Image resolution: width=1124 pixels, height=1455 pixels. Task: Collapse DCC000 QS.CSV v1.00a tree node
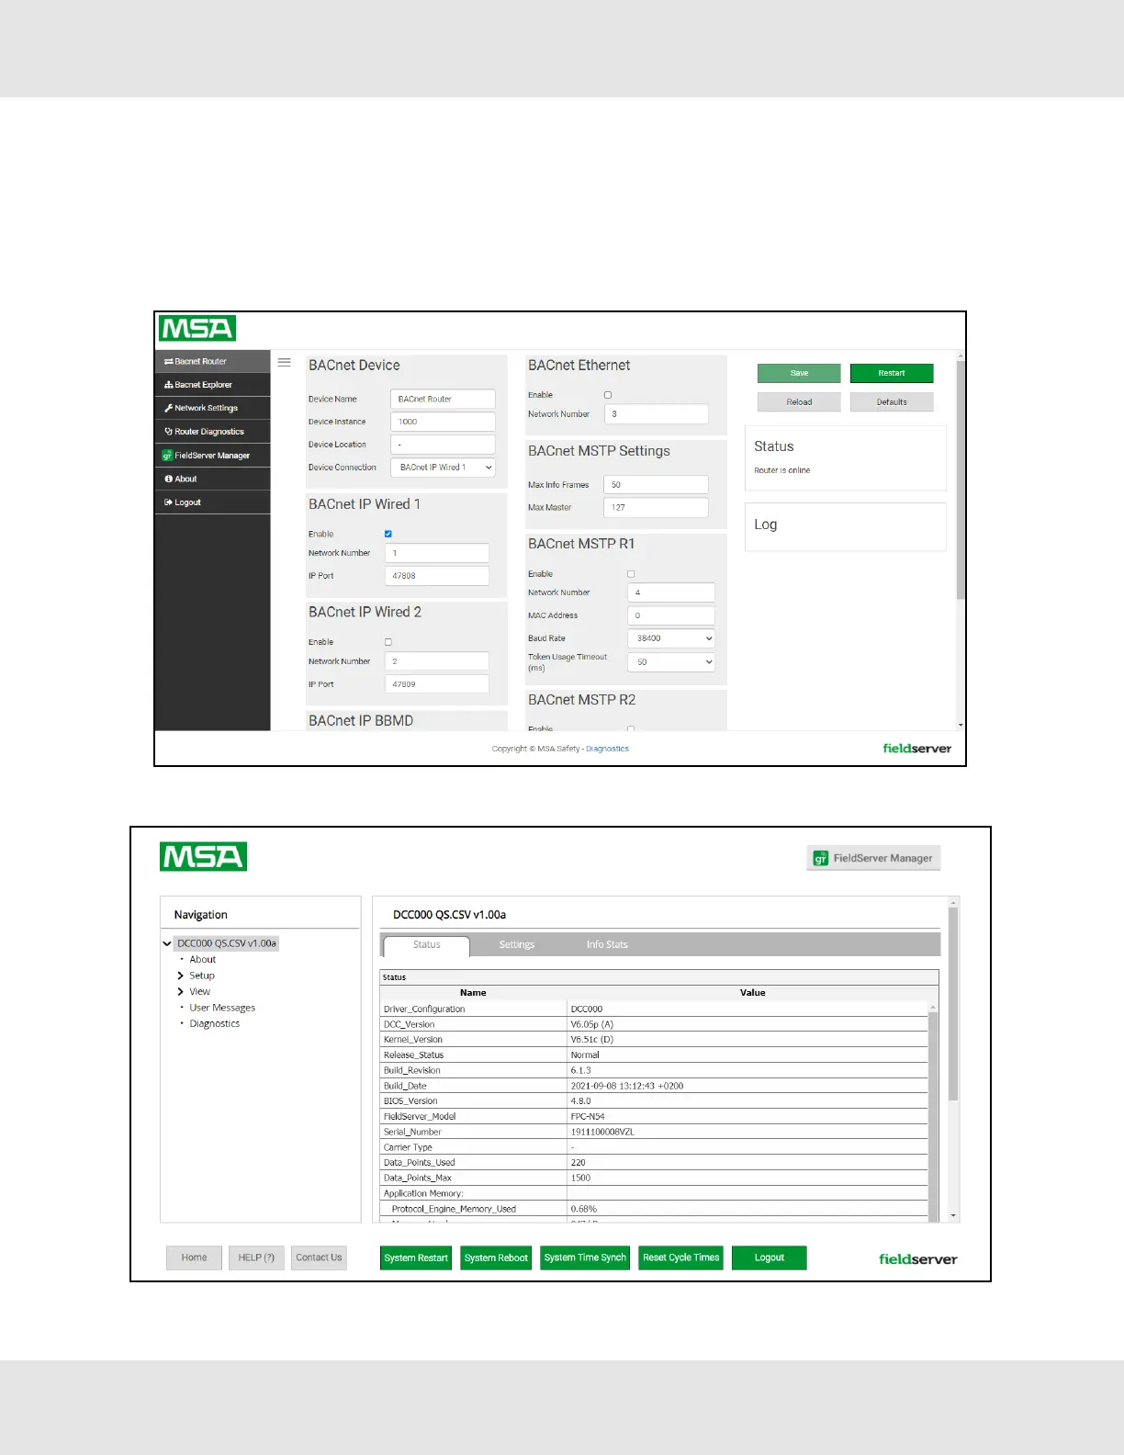pos(167,943)
